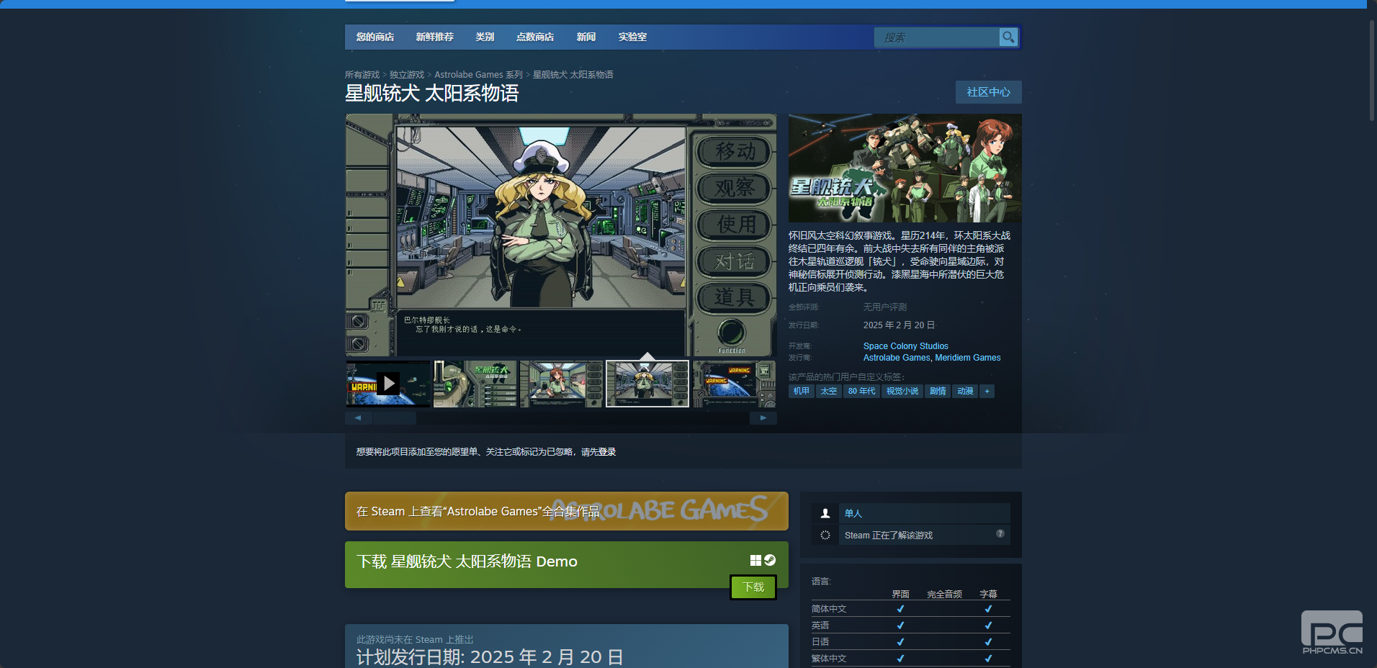Open the Meridiem Games publisher link
This screenshot has width=1377, height=668.
click(968, 358)
